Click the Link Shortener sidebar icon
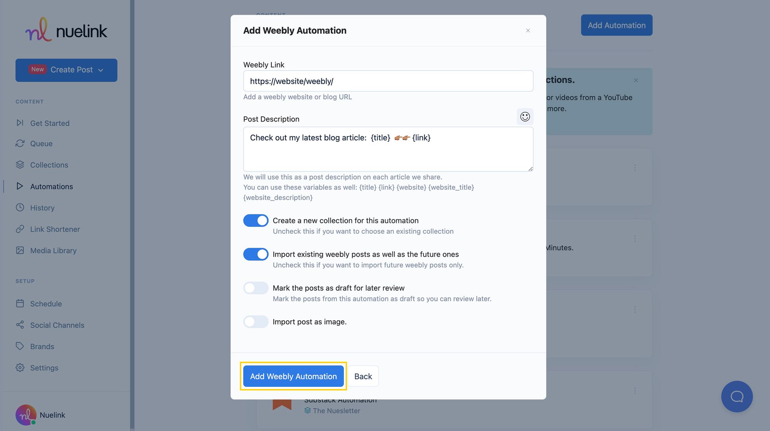 tap(19, 229)
